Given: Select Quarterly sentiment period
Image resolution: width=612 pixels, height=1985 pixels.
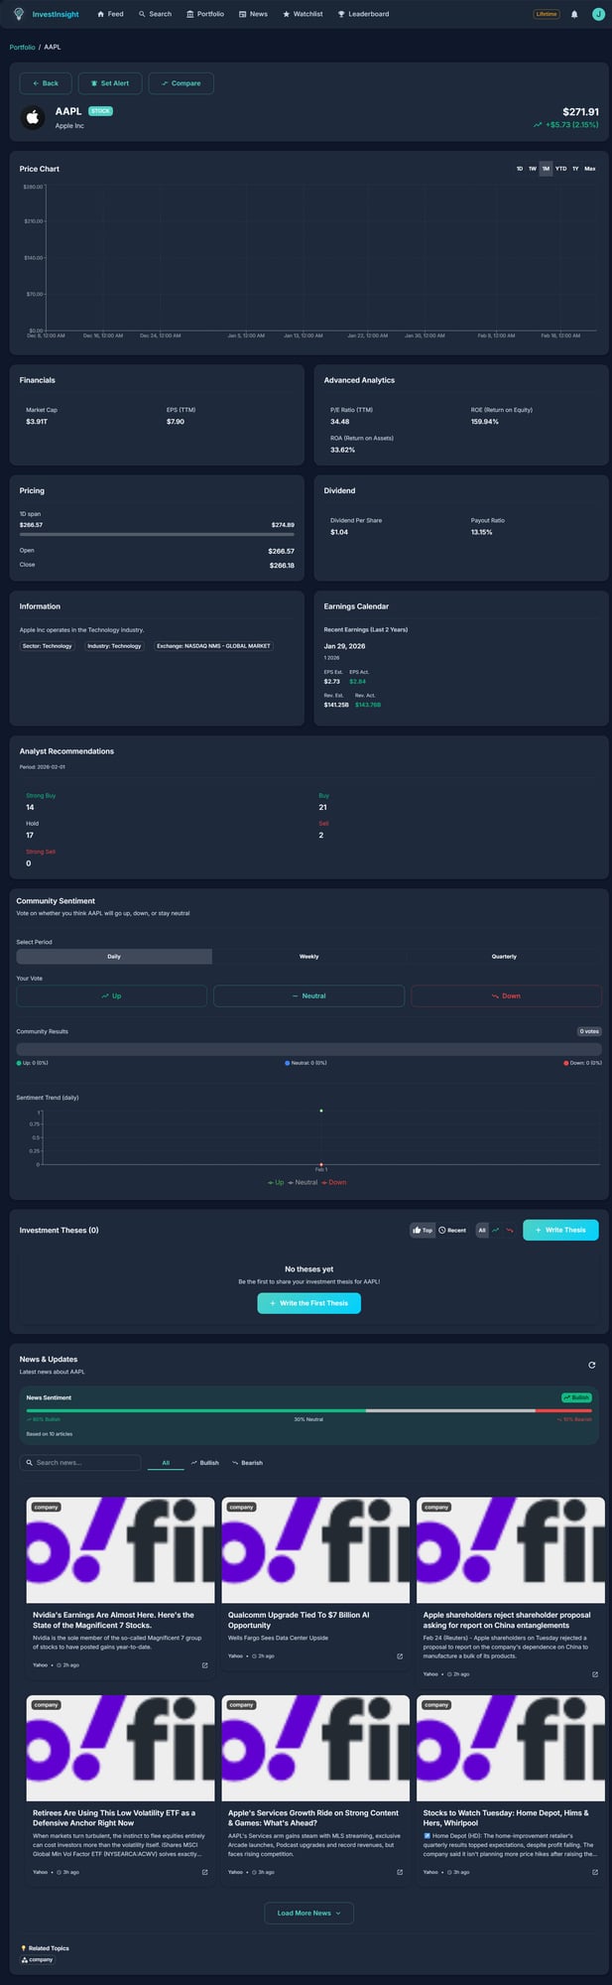Looking at the screenshot, I should [504, 957].
